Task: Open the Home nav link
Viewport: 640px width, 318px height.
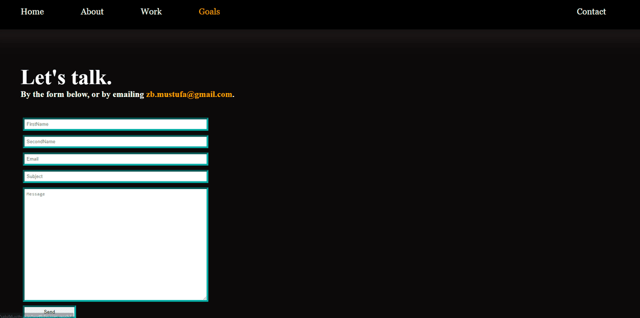Action: pos(32,11)
